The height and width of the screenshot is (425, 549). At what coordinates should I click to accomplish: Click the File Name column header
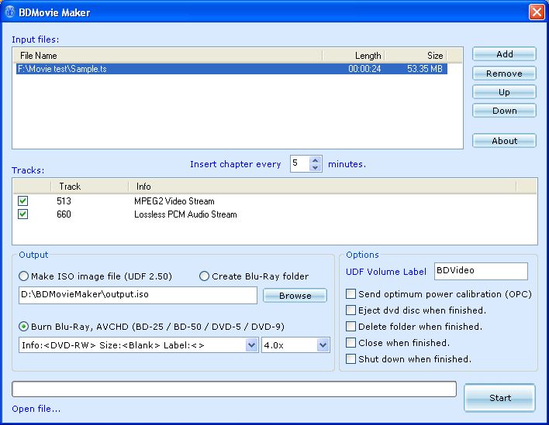coord(167,56)
